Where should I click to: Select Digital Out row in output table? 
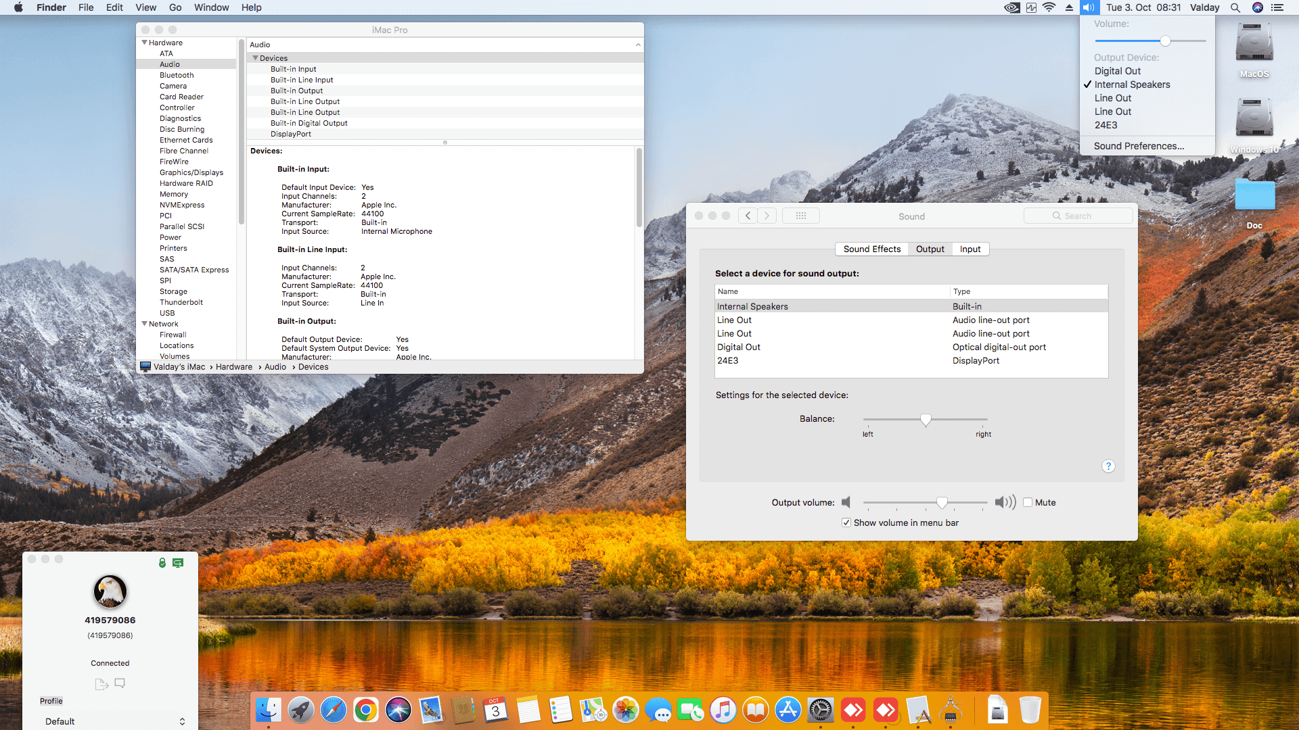911,347
